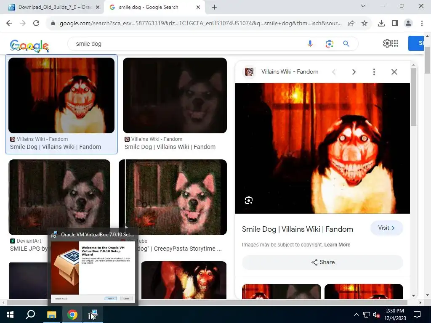Open a new browser tab

[x=214, y=8]
